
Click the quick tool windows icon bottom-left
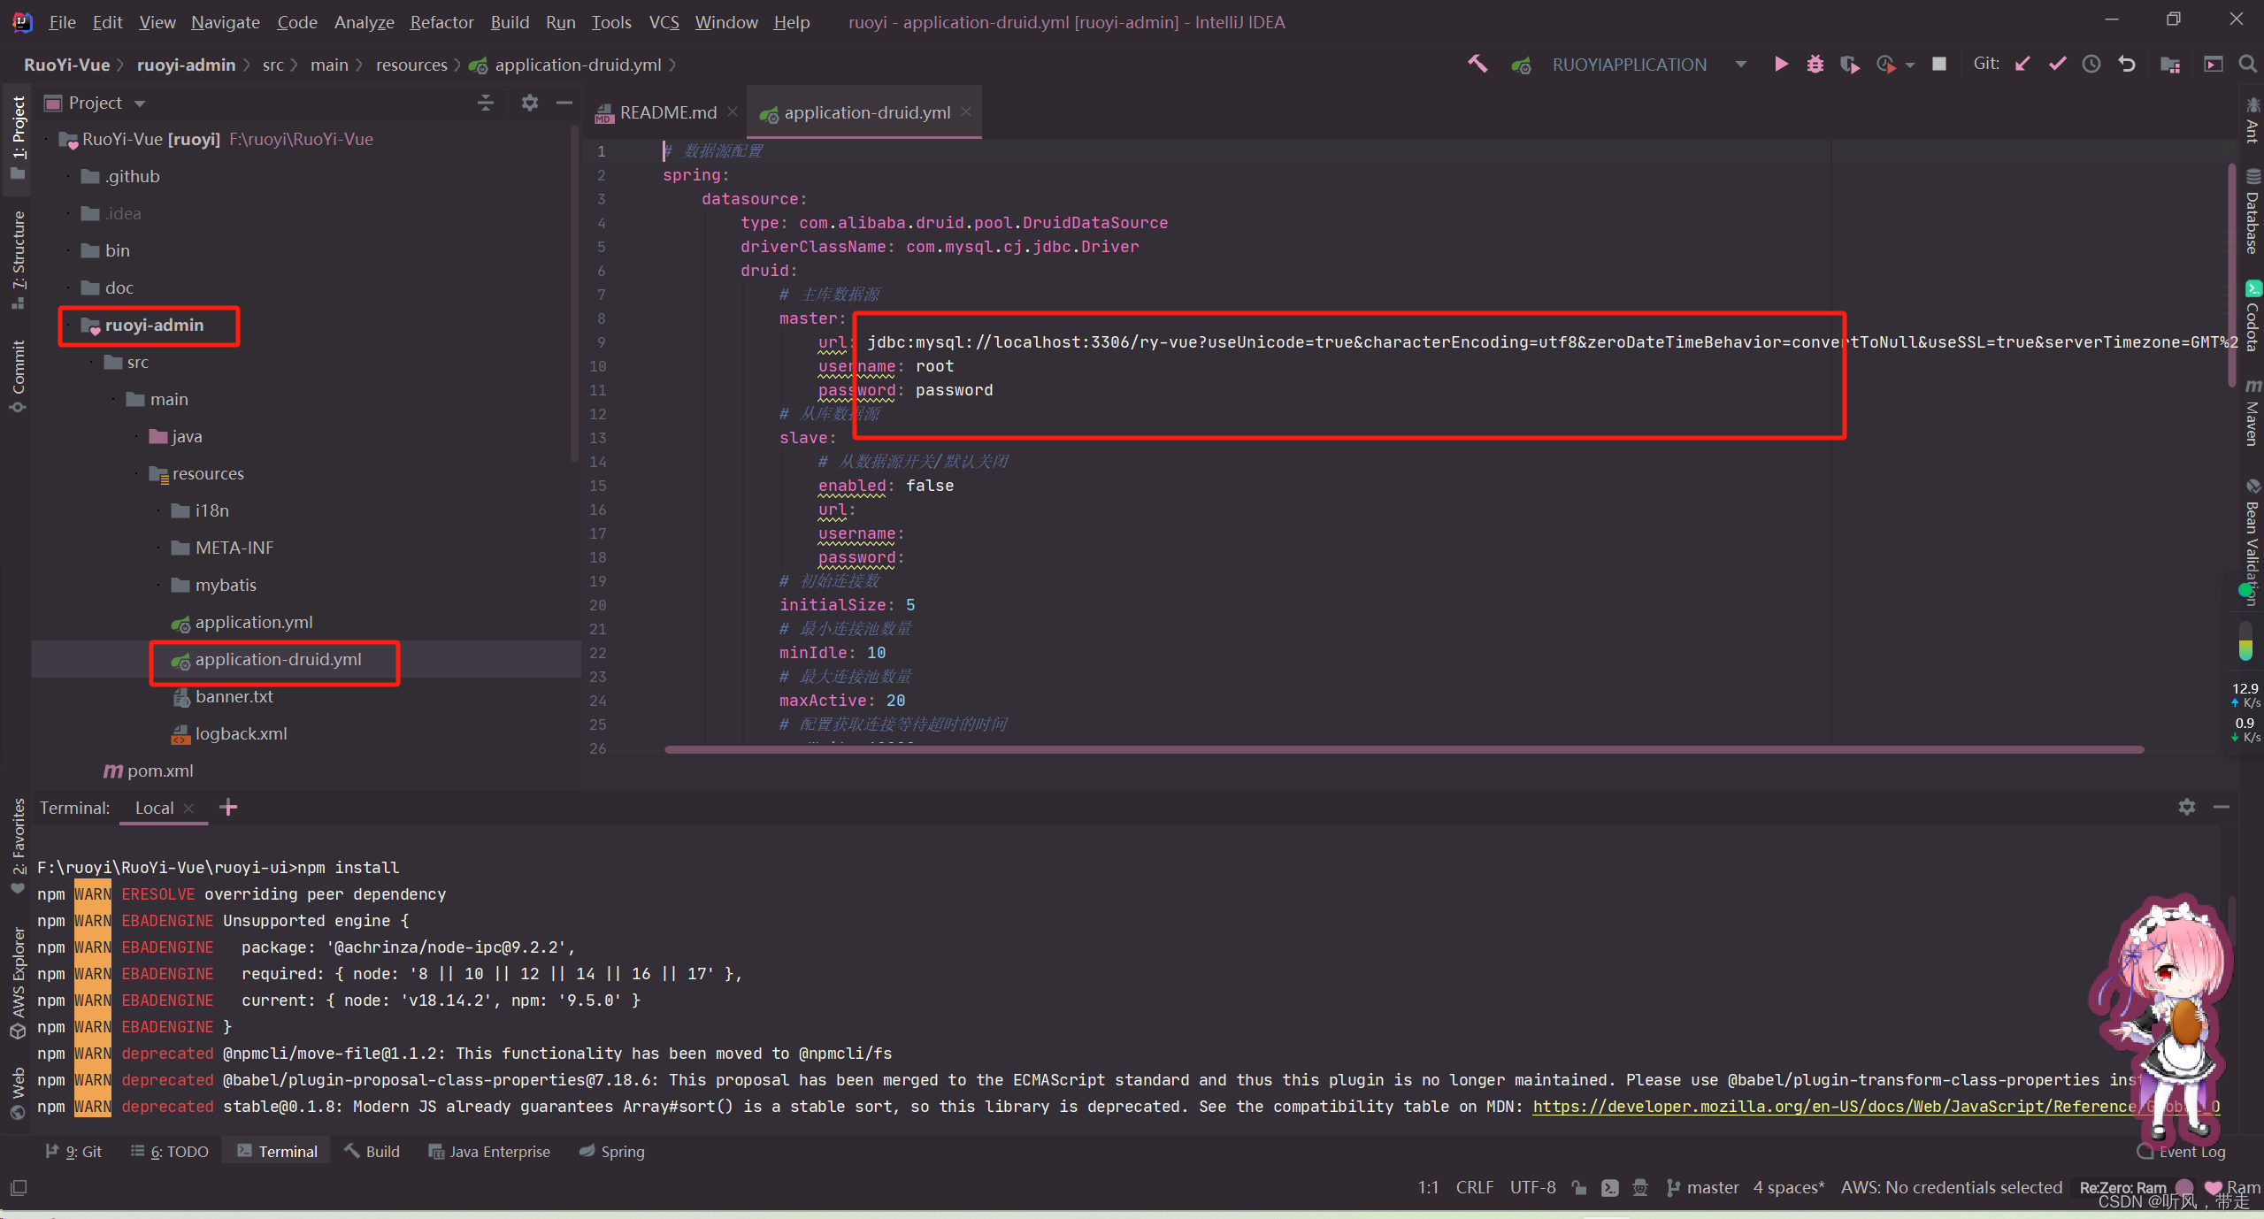(x=19, y=1187)
